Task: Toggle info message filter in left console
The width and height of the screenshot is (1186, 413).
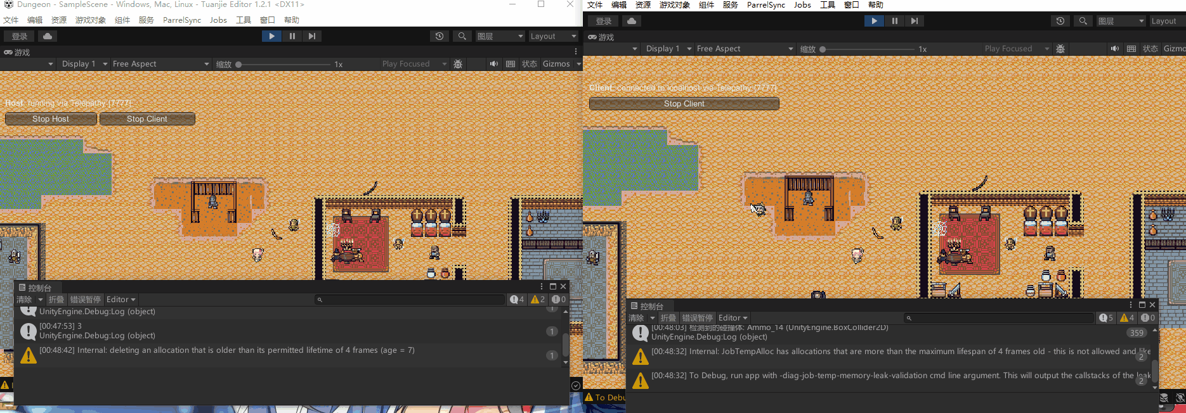Action: click(518, 300)
